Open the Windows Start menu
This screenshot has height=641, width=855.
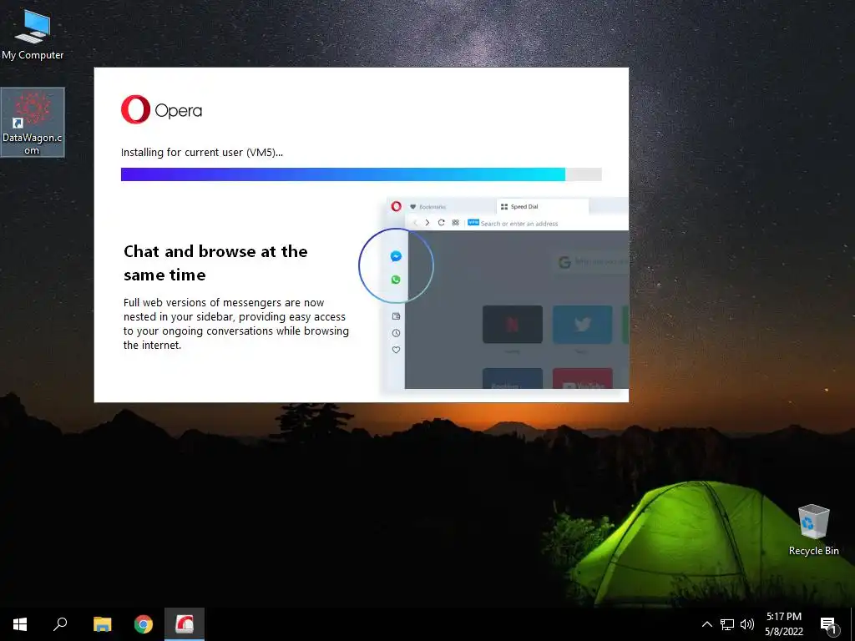[20, 624]
